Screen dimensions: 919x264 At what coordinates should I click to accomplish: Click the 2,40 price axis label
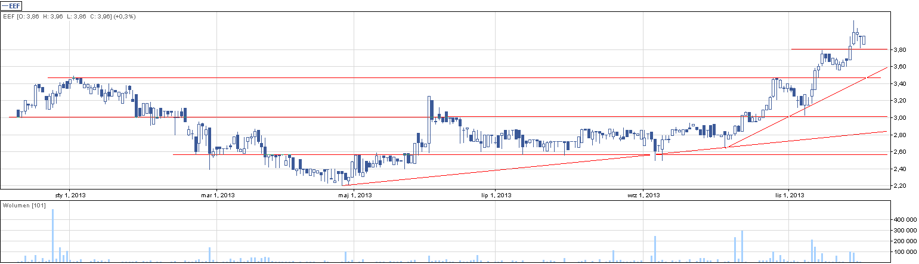(899, 169)
